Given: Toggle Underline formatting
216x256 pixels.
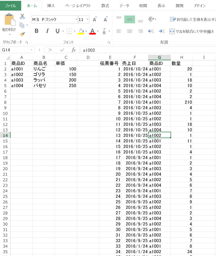Looking at the screenshot, I should pos(57,31).
